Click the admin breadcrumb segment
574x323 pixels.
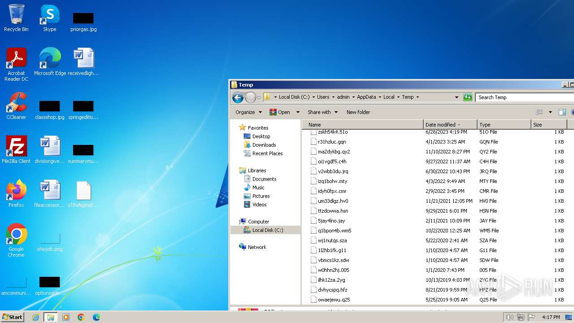pyautogui.click(x=343, y=97)
